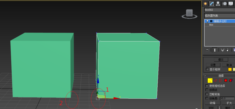Click the 设置 settings button
235x109 pixels.
[213, 65]
